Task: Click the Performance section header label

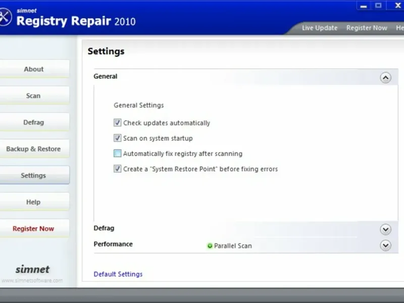Action: [113, 244]
